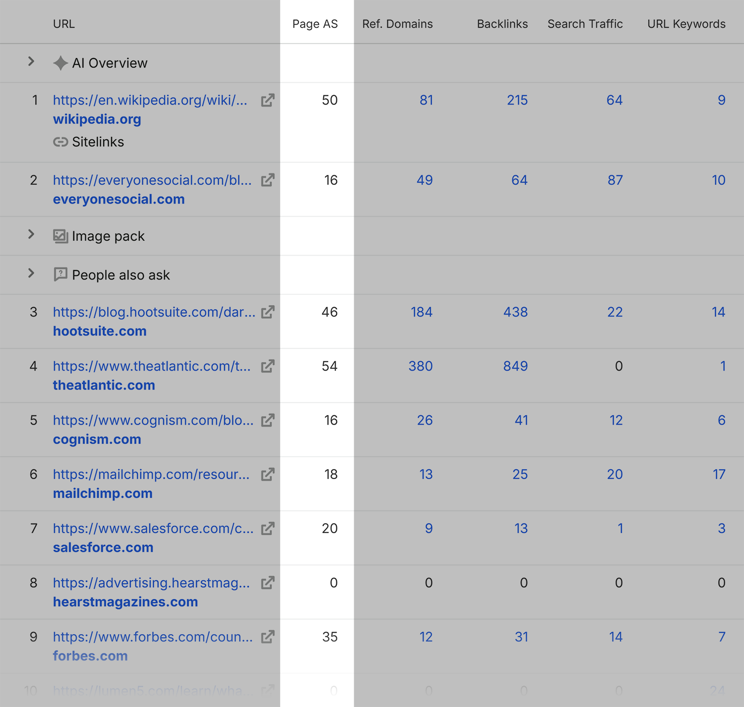Open theatlantic URL external link icon
Image resolution: width=744 pixels, height=707 pixels.
(268, 366)
